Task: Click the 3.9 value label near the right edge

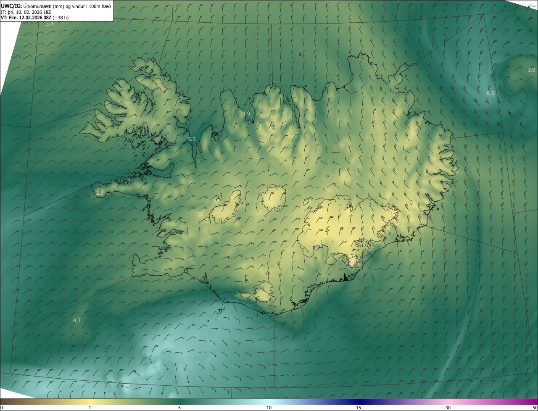Action: (x=531, y=70)
